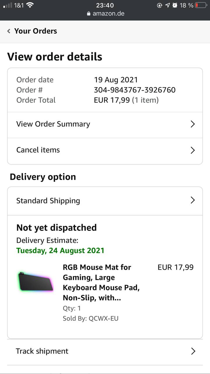Tap the alarm clock status icon

click(175, 5)
